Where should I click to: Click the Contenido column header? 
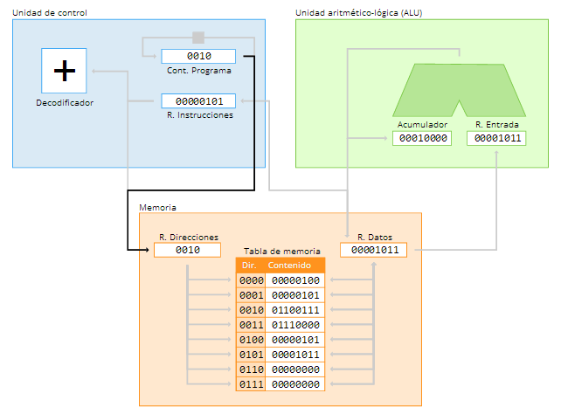(294, 266)
